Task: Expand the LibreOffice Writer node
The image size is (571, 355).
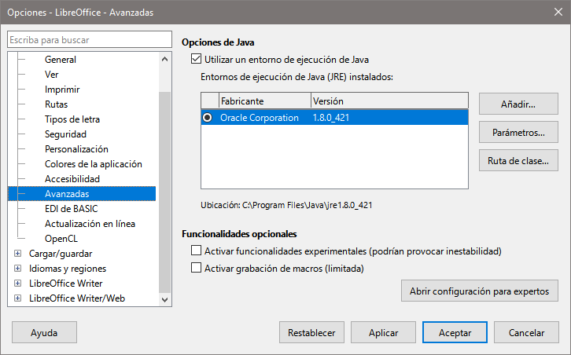Action: pyautogui.click(x=17, y=284)
